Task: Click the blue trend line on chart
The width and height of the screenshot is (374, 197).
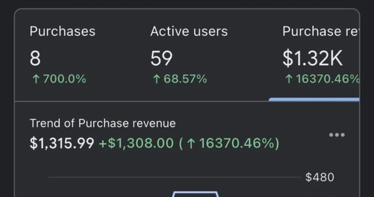Action: coord(195,192)
